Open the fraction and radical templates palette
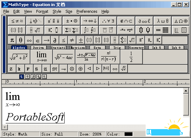Viewport: 191px width, 138px height. (35, 30)
